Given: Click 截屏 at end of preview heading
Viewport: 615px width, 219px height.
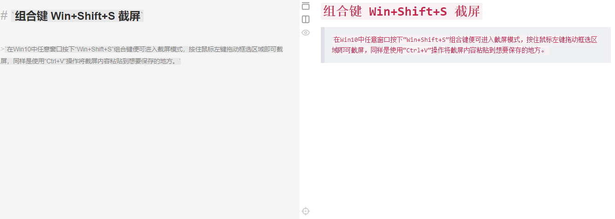Looking at the screenshot, I should [x=467, y=11].
